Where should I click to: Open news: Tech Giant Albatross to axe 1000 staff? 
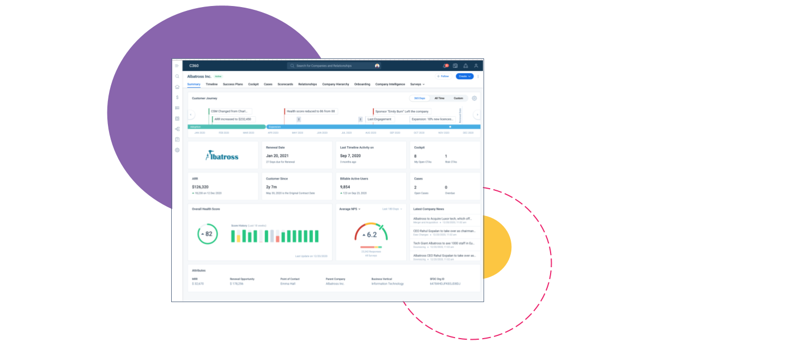coord(444,244)
